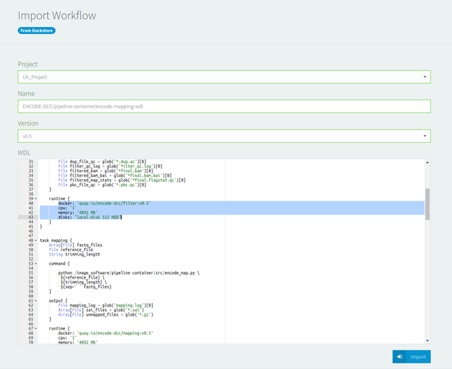Click the Name input field

224,107
